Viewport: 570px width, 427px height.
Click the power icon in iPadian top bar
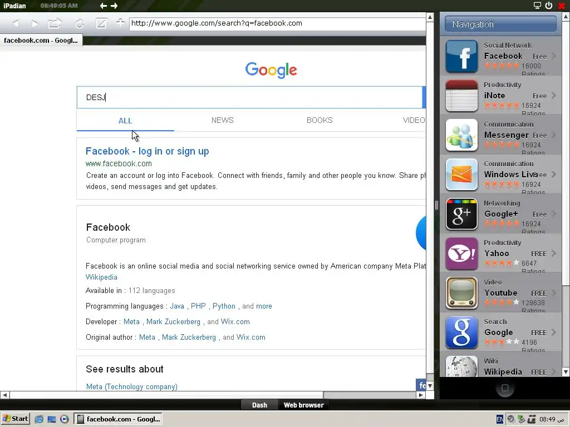coord(549,6)
